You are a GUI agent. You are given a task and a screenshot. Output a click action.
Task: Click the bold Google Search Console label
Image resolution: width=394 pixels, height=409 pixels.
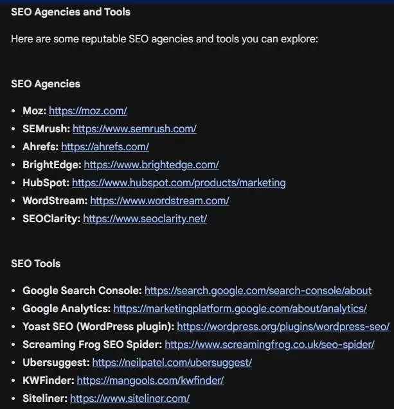[x=82, y=291]
